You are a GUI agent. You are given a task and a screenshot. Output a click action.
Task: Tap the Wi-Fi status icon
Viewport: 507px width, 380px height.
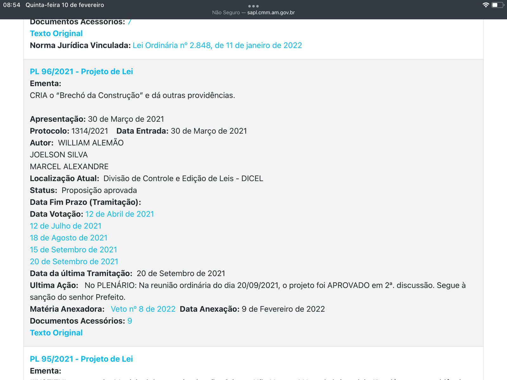pos(485,5)
